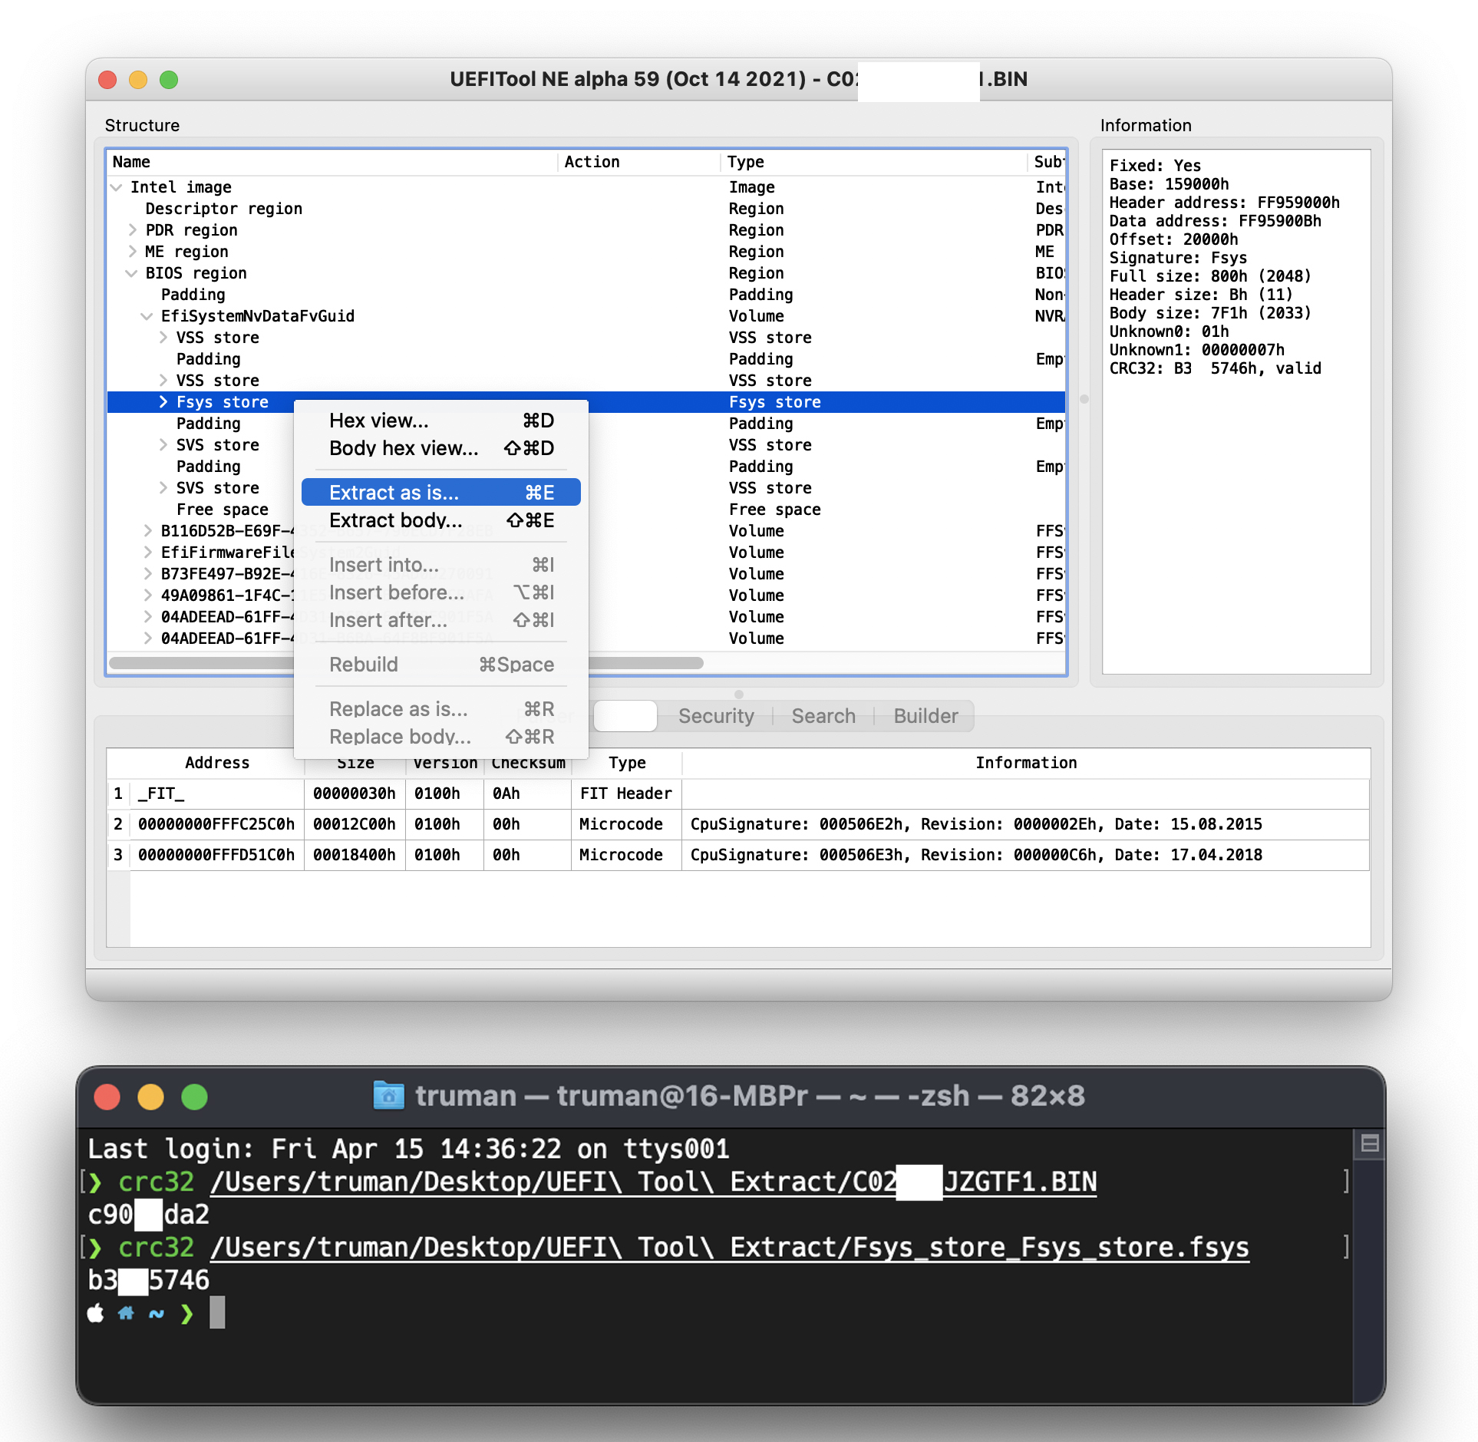The image size is (1478, 1442).
Task: Switch to the Builder tab
Action: [x=925, y=716]
